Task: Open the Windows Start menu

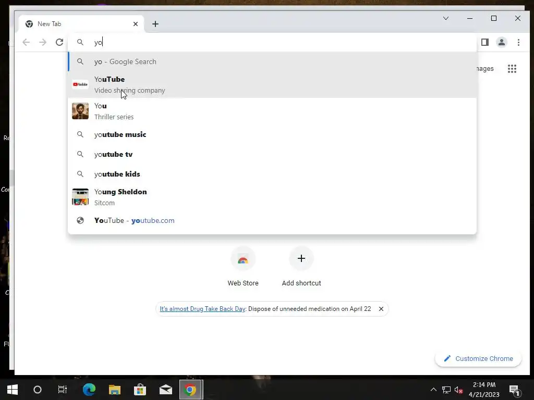Action: [13, 390]
